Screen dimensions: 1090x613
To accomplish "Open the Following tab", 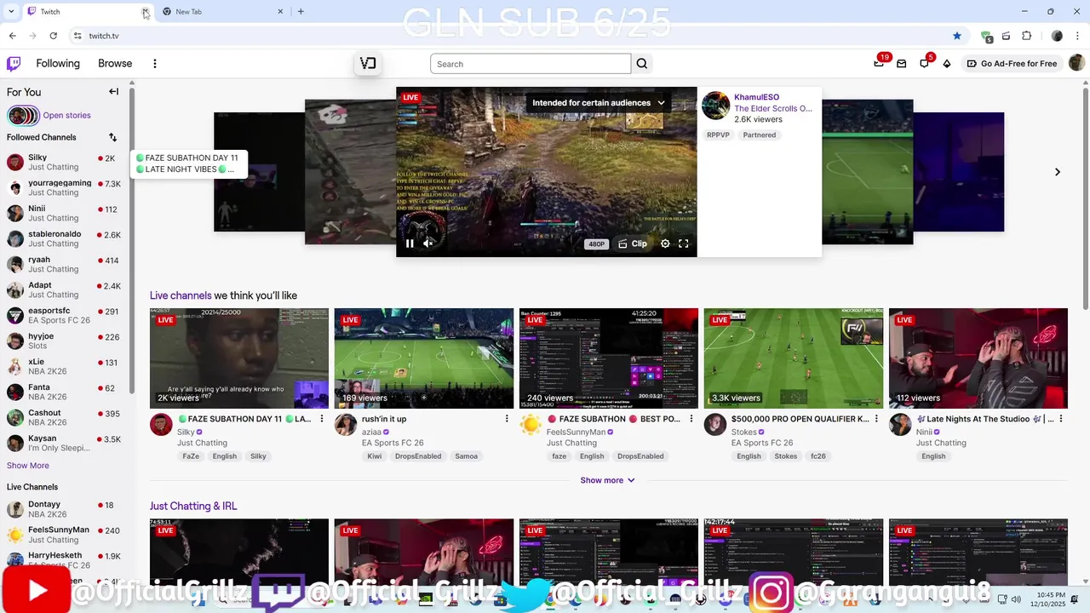I will (x=58, y=64).
